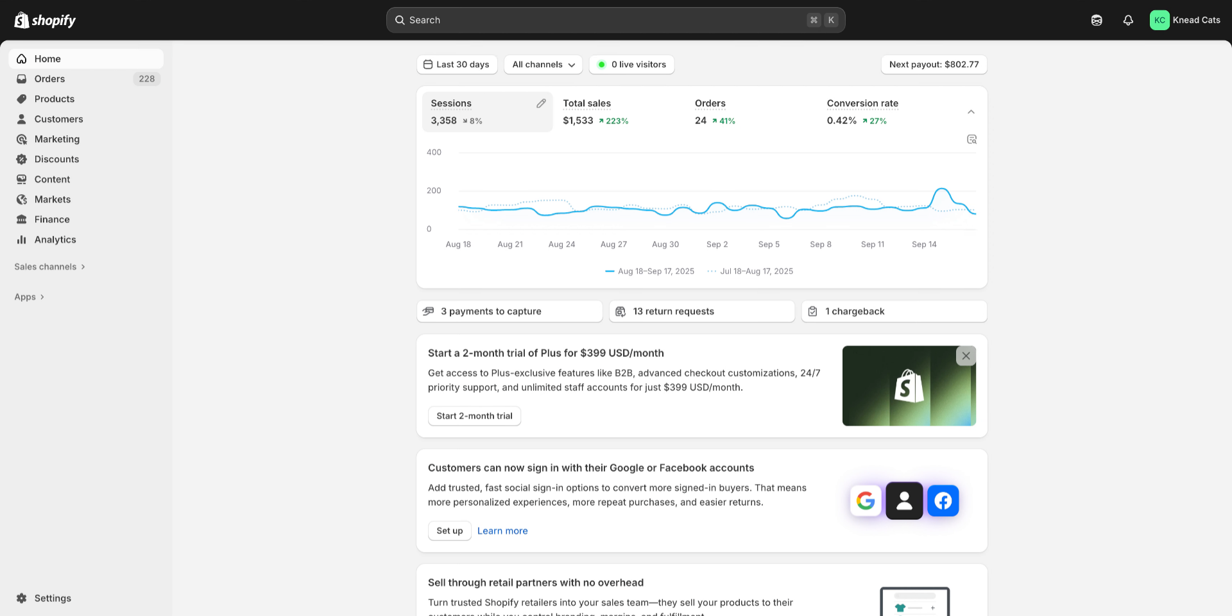Follow the Learn more link
Screen dimensions: 1232x616
[x=502, y=531]
